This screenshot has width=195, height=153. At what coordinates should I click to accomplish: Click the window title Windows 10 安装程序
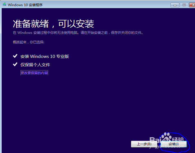(25, 5)
